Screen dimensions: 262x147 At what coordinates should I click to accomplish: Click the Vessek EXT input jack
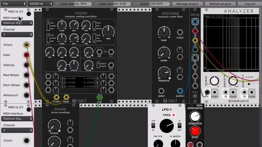tap(99, 52)
